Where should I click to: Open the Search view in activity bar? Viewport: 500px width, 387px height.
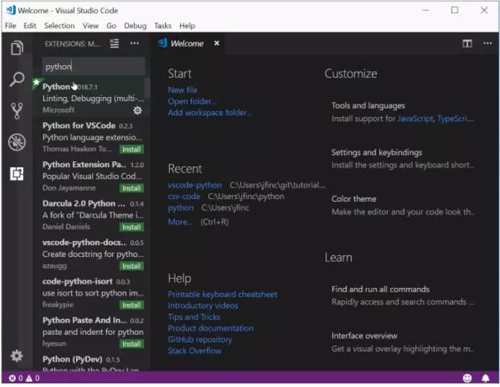click(17, 80)
